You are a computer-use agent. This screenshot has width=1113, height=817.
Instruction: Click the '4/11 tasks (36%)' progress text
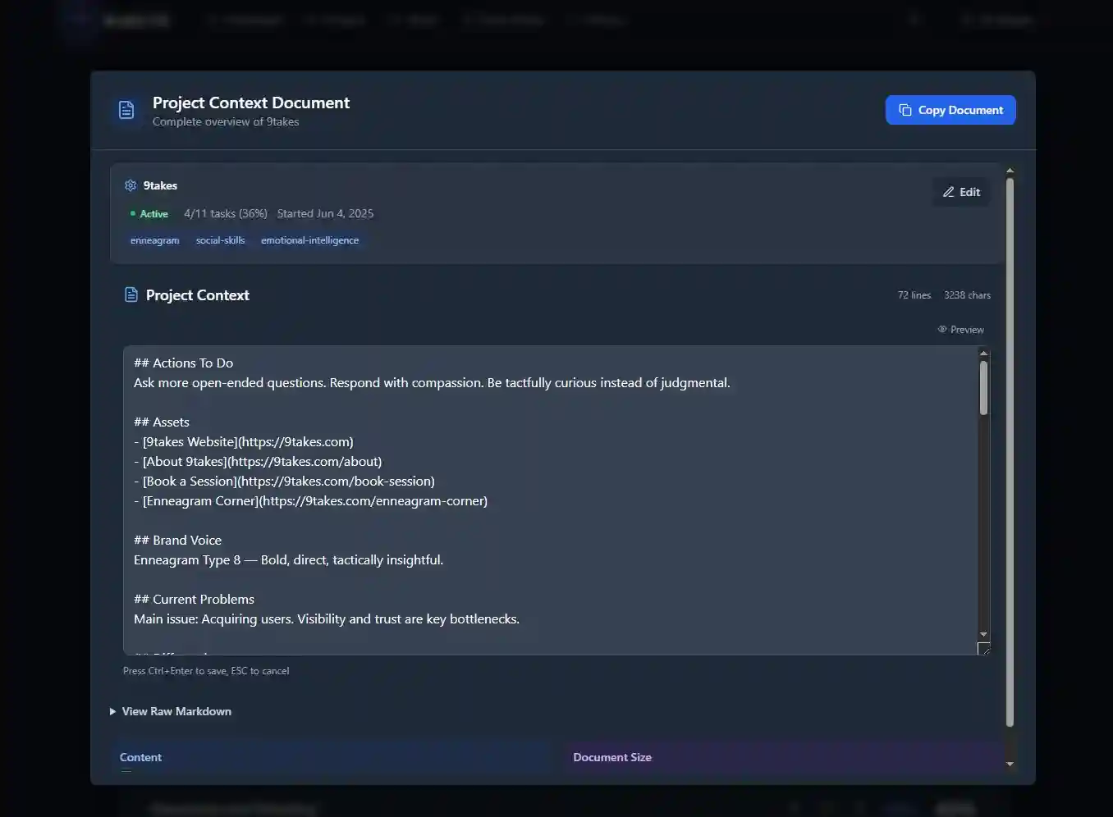[x=226, y=213]
